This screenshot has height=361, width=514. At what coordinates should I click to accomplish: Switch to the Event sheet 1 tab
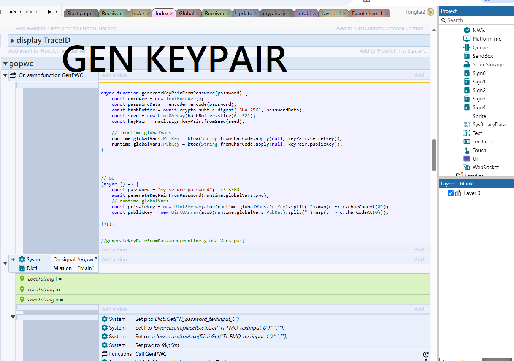click(367, 13)
